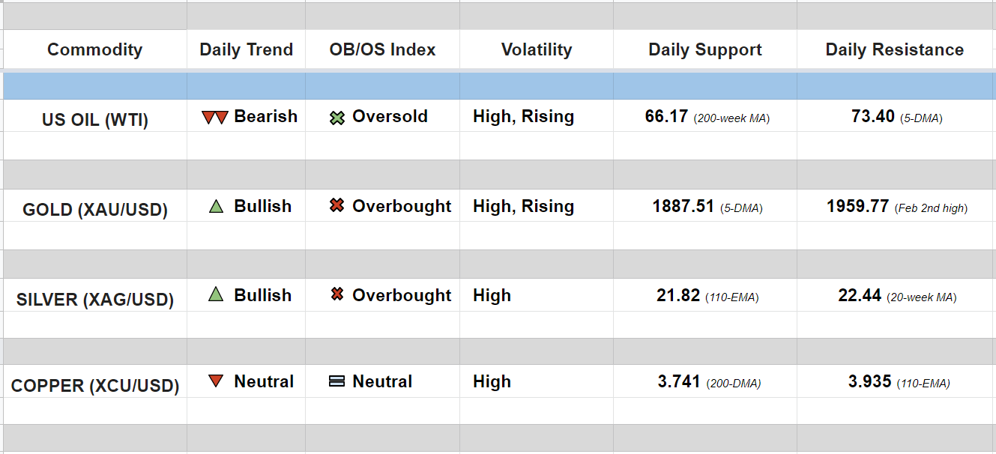996x454 pixels.
Task: Click the US OIL (WTI) cell
Action: point(95,119)
